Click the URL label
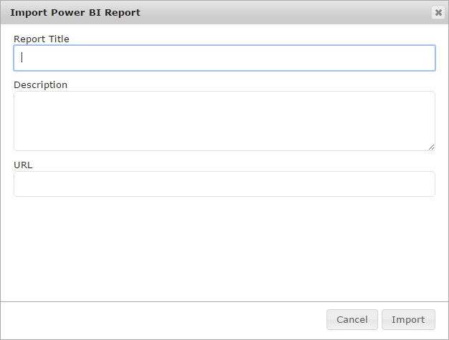The image size is (449, 340). click(23, 165)
